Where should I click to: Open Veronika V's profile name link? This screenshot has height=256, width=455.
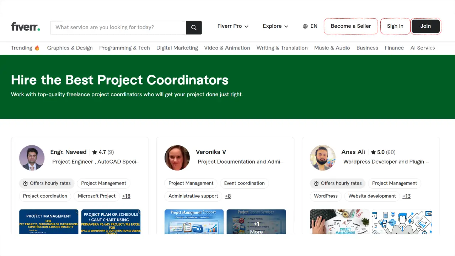point(211,152)
